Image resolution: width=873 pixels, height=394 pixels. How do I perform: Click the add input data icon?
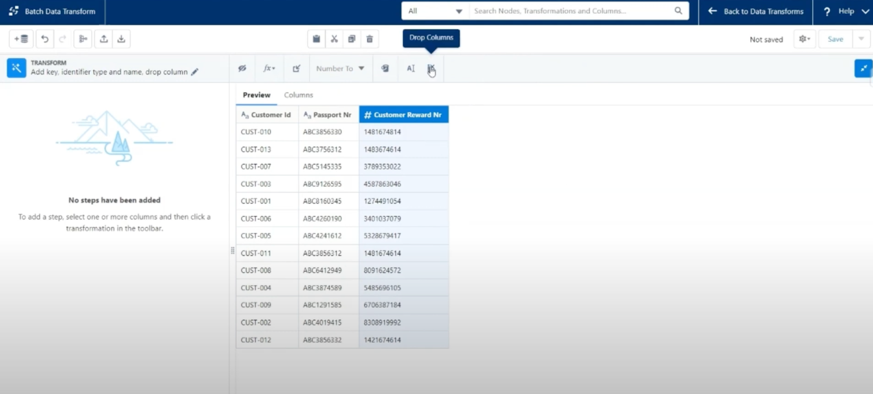tap(21, 39)
